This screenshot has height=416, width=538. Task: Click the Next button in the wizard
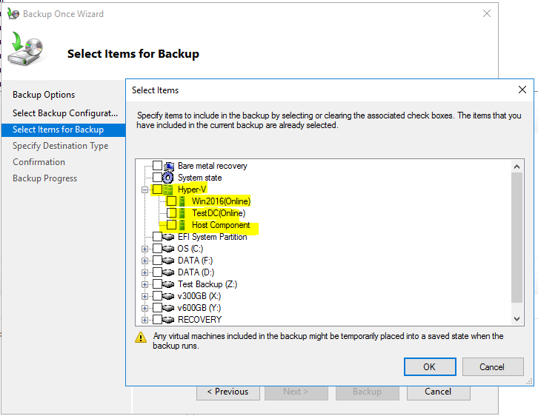pyautogui.click(x=296, y=392)
